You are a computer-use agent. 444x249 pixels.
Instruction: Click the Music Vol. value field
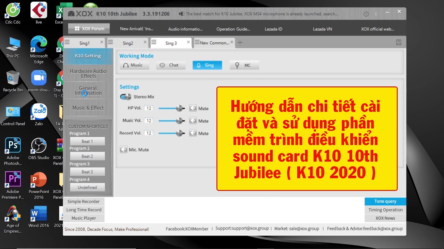[x=148, y=121]
